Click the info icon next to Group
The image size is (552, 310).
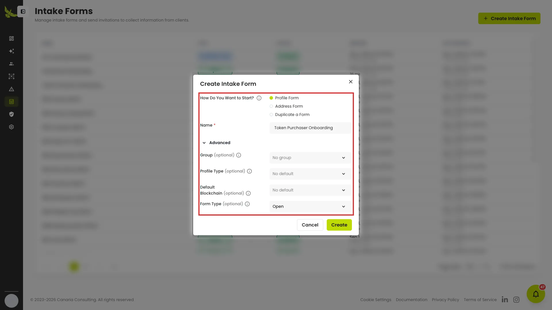point(239,155)
